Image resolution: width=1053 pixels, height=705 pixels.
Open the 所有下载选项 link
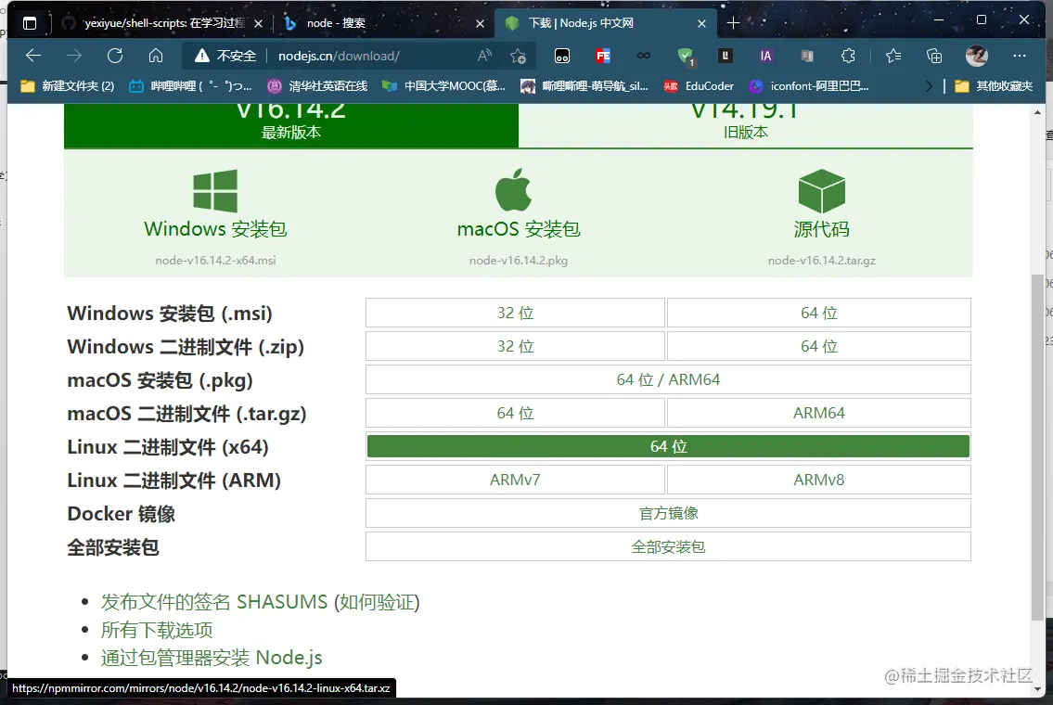click(x=157, y=630)
